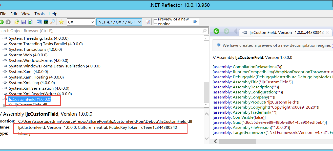
Task: Select the ljzCustomField.dll module item
Action: [31, 105]
